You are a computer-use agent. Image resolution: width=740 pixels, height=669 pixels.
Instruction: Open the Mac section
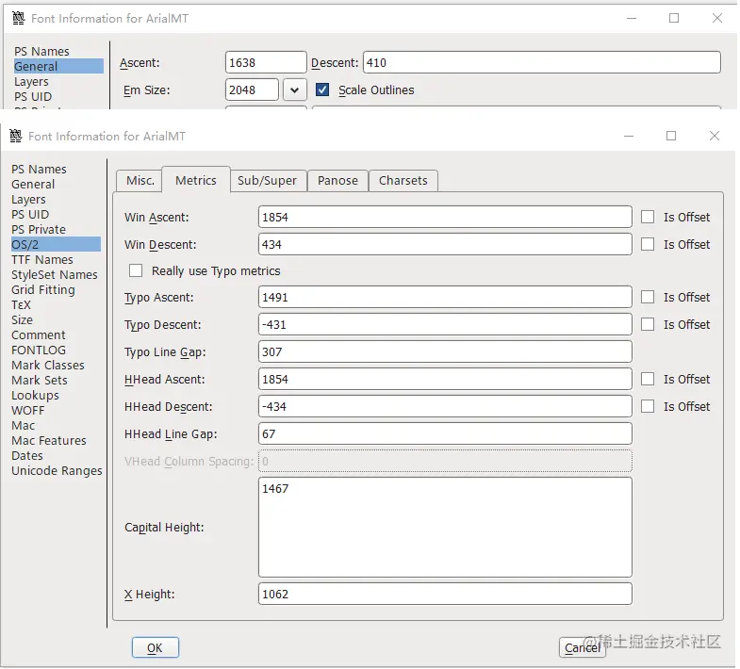pos(24,426)
